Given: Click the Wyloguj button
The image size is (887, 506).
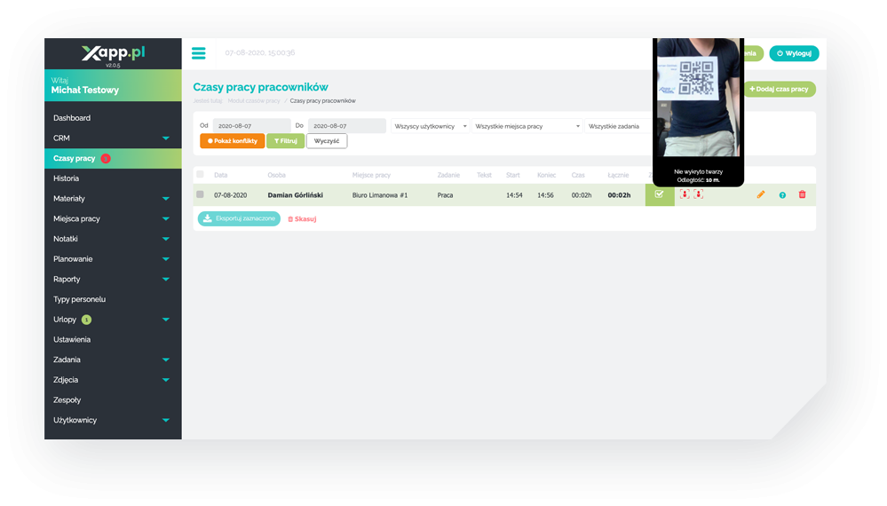Looking at the screenshot, I should 795,53.
